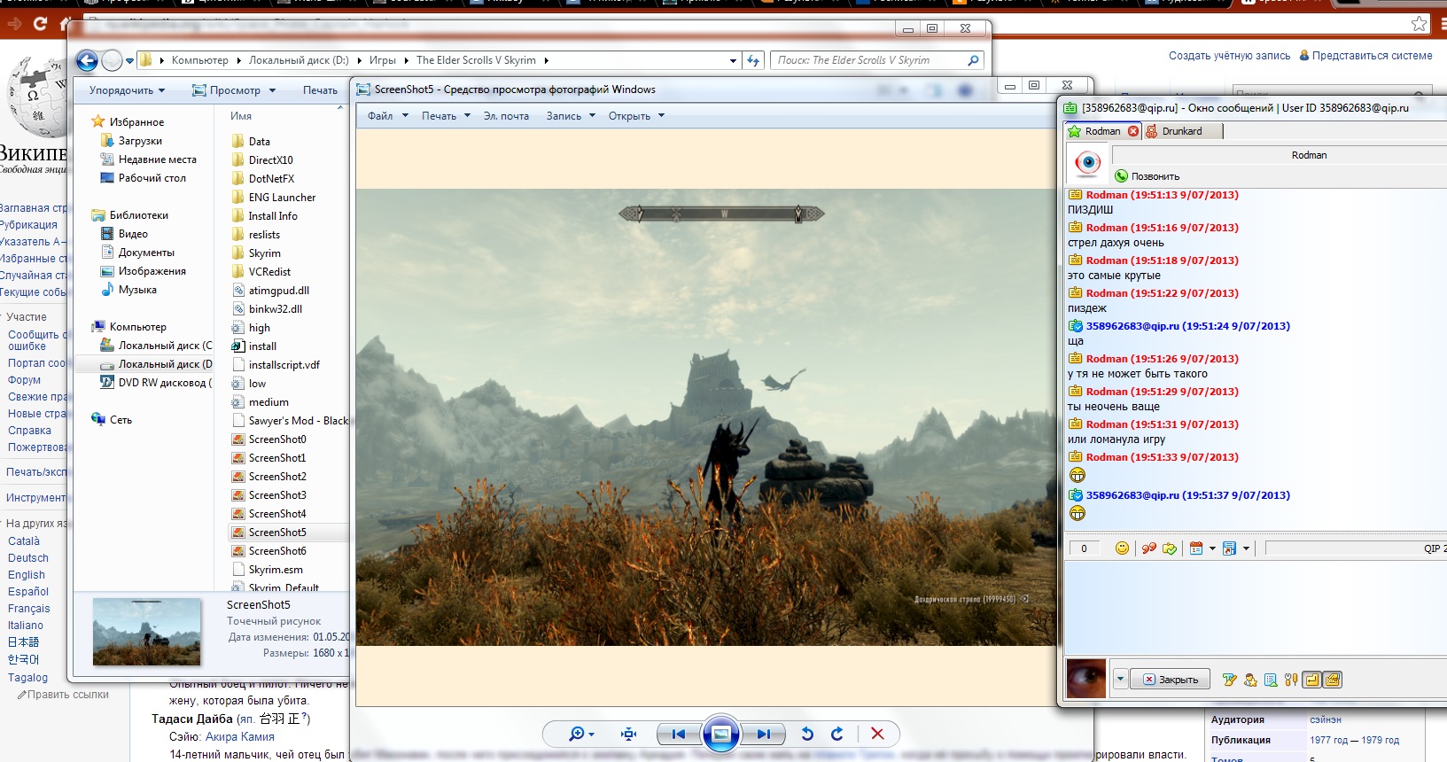
Task: Delete photo with red X icon
Action: point(877,734)
